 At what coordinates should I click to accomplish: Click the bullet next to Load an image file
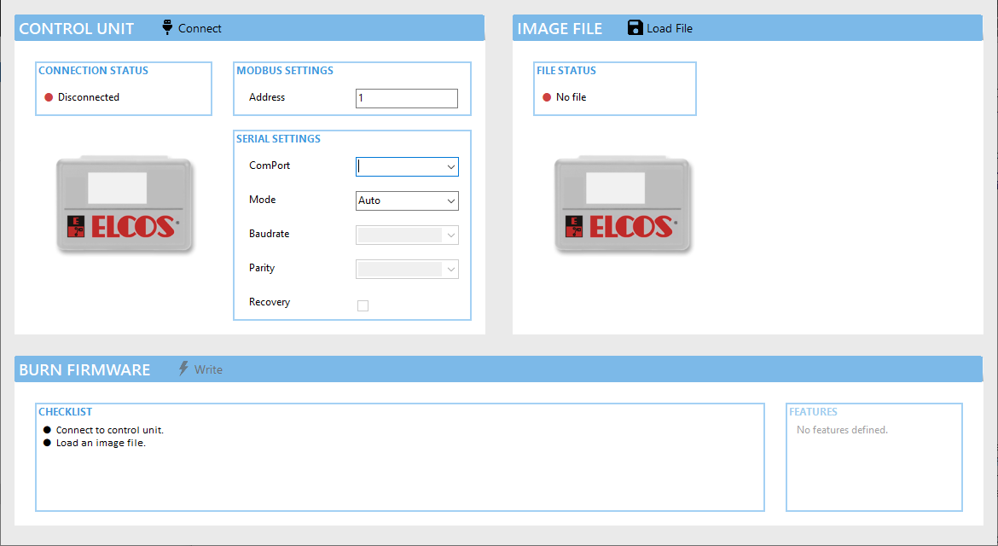[x=47, y=443]
